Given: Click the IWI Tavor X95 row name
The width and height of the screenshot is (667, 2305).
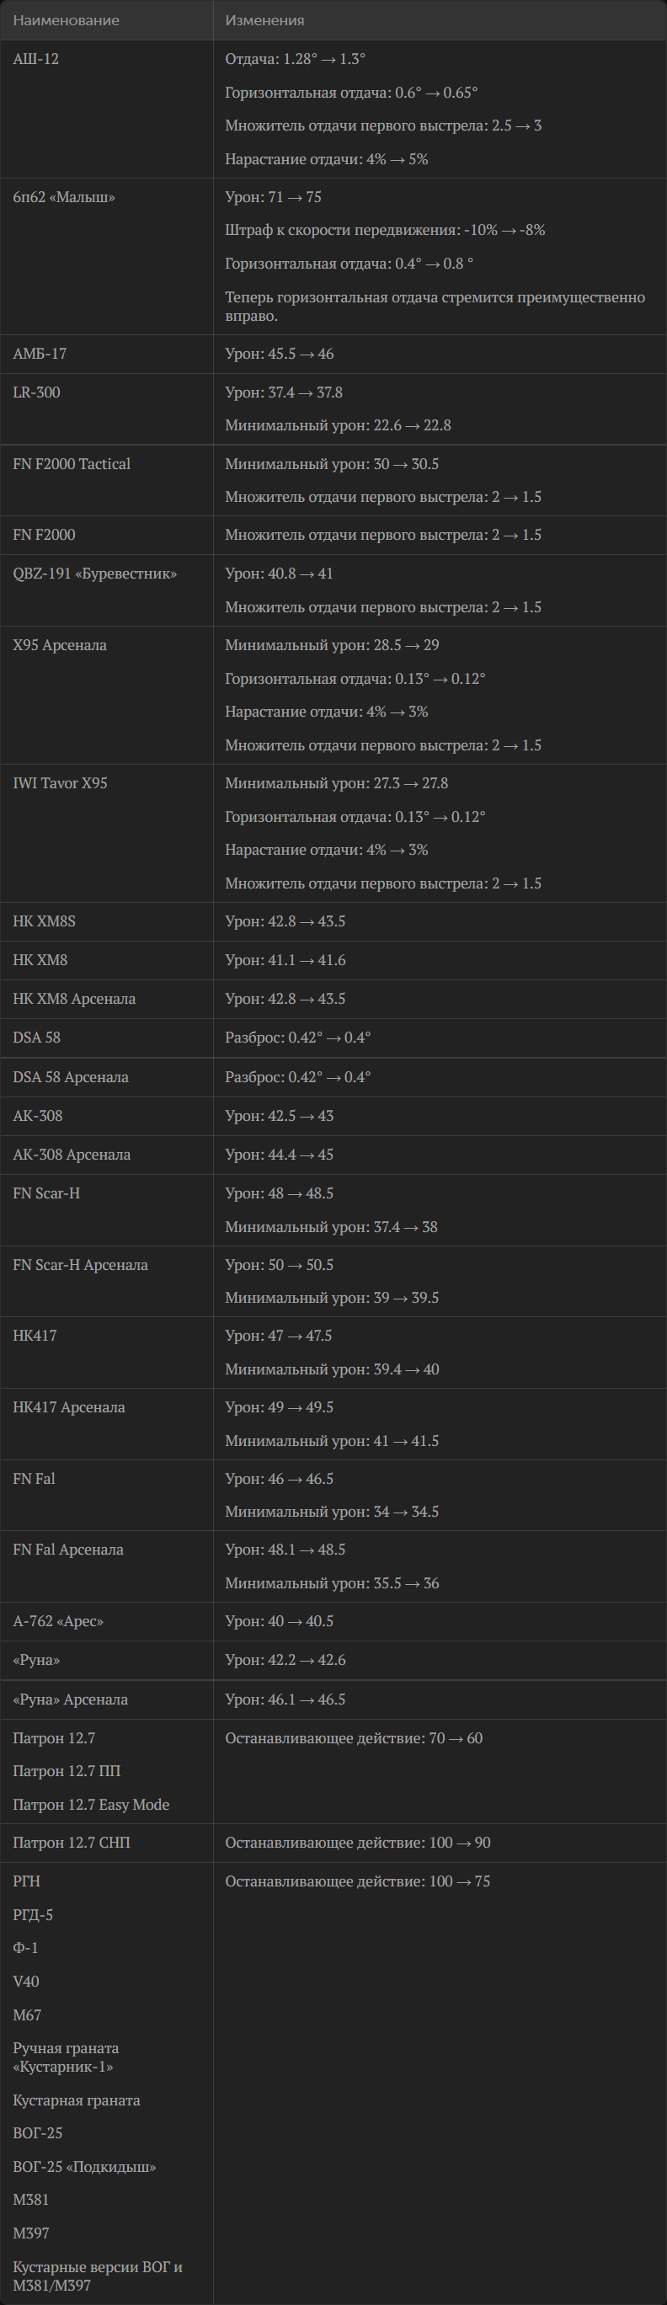Looking at the screenshot, I should tap(60, 783).
